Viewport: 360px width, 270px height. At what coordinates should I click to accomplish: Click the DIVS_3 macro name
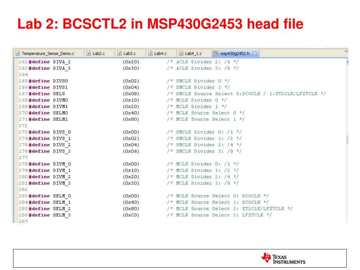coord(62,152)
